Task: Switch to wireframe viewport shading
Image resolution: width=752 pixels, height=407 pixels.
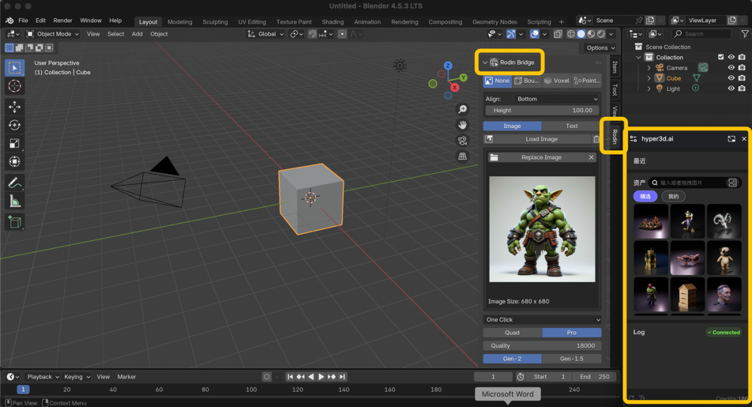Action: 571,34
